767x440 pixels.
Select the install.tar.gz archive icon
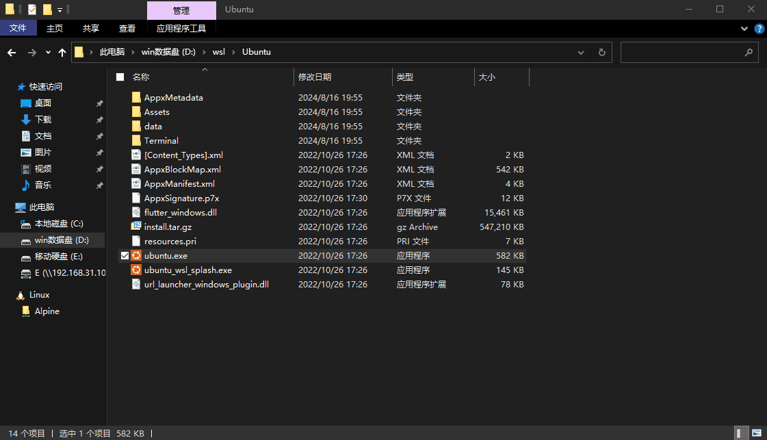pyautogui.click(x=136, y=227)
